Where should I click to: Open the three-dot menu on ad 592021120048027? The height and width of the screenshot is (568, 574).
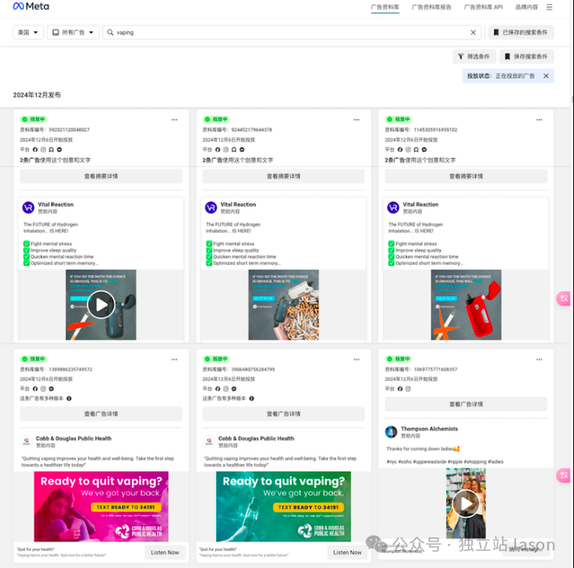(x=174, y=120)
